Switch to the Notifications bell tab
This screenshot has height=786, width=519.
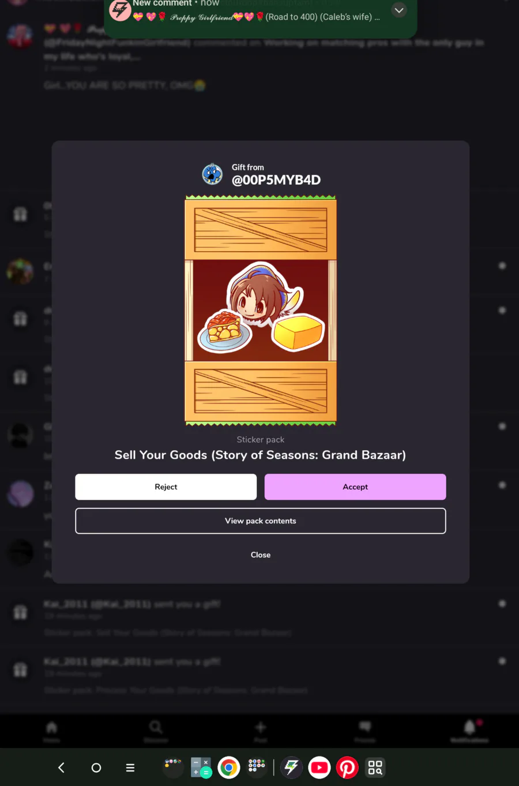(x=469, y=731)
